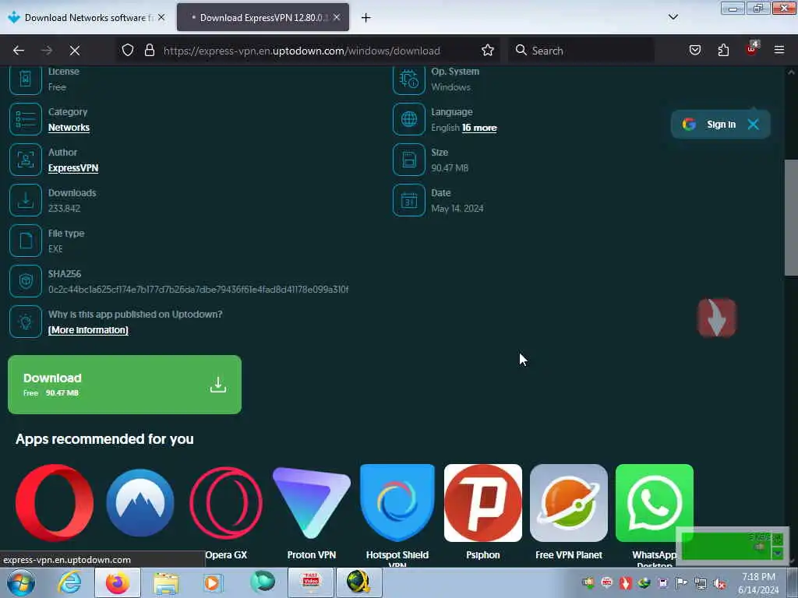Open a new browser tab

point(366,18)
